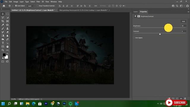This screenshot has width=190, height=107.
Task: Select the Eyedropper tool
Action: point(3,25)
